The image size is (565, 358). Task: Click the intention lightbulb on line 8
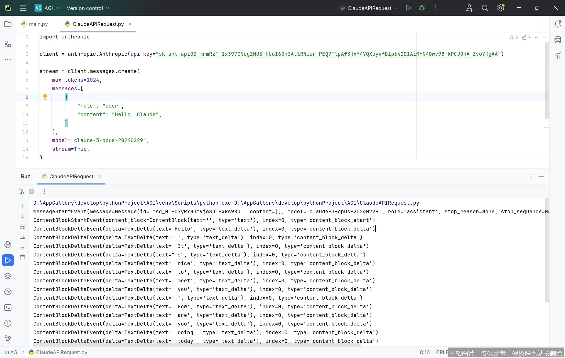45,97
